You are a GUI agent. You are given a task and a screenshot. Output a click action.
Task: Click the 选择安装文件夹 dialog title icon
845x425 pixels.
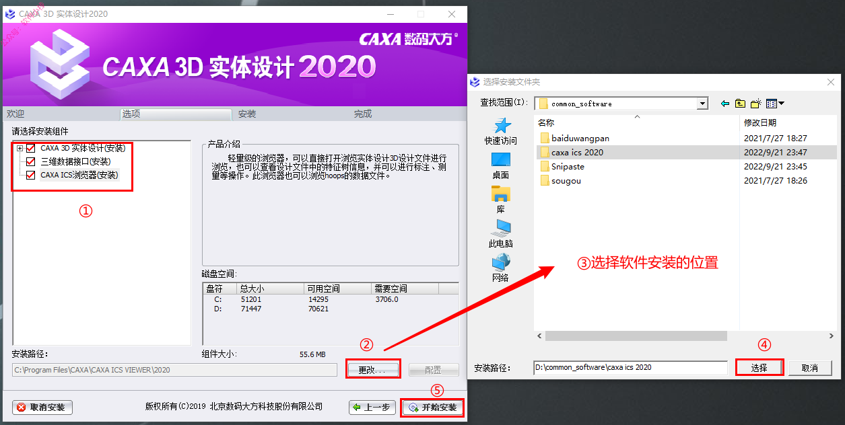click(x=475, y=82)
